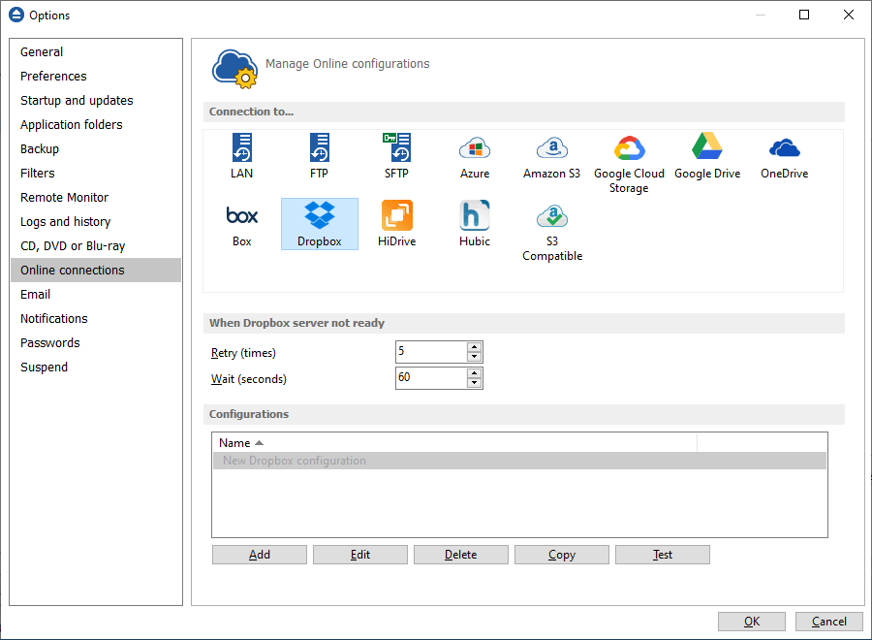This screenshot has width=872, height=640.
Task: Select Online connections in sidebar
Action: 96,270
